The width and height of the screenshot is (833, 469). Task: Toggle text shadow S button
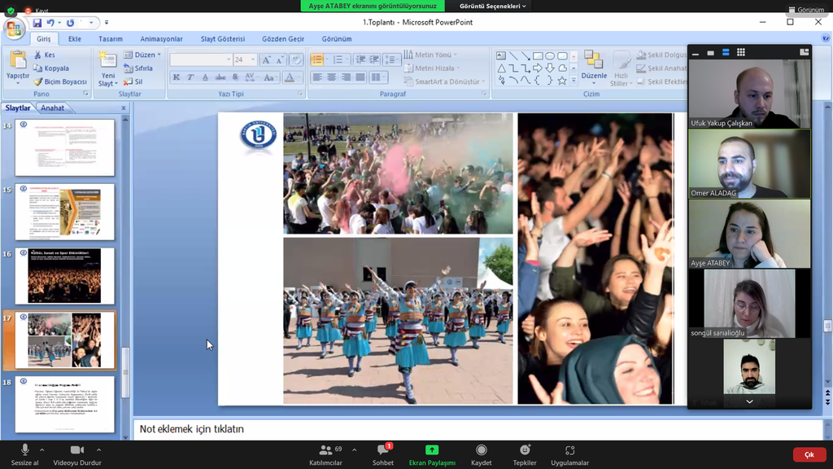coord(235,77)
